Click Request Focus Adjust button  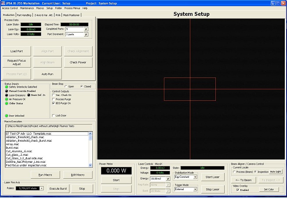[x=17, y=62]
